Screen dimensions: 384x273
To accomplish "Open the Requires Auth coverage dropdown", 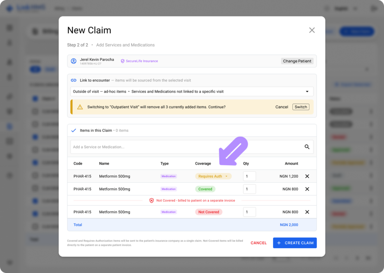I will click(x=213, y=176).
